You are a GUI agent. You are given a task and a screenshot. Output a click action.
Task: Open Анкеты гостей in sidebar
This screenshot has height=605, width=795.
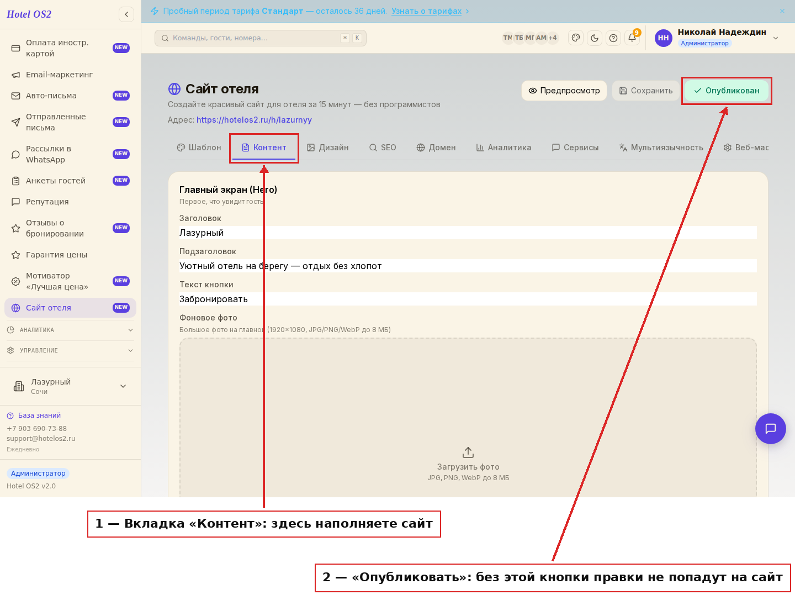point(70,181)
